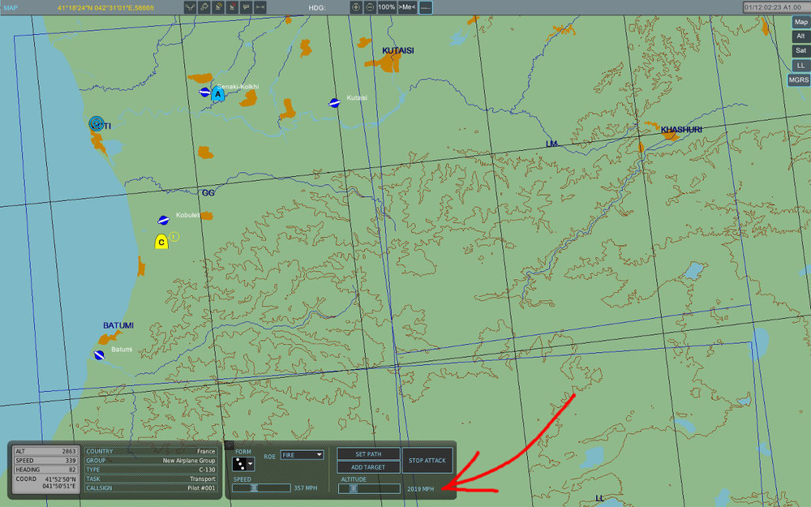Toggle the highlighted dash button in toolbar
This screenshot has height=507, width=811.
425,7
